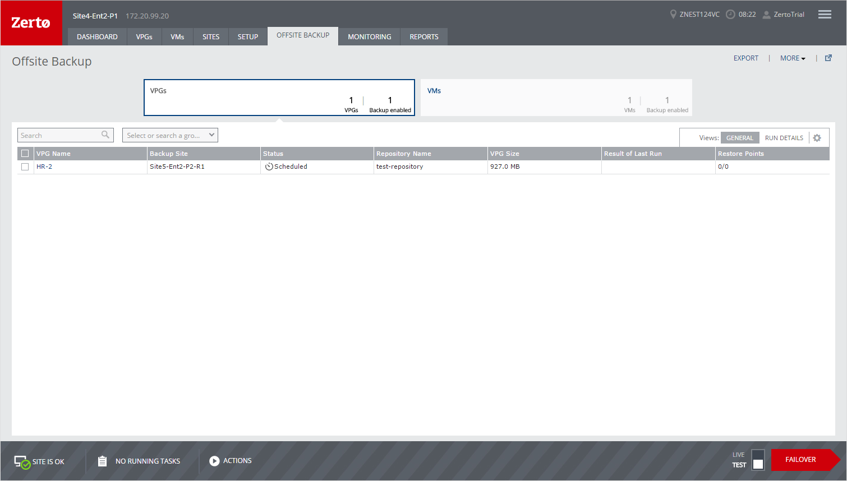This screenshot has height=481, width=847.
Task: Switch to the RUN DETAILS view
Action: (x=784, y=138)
